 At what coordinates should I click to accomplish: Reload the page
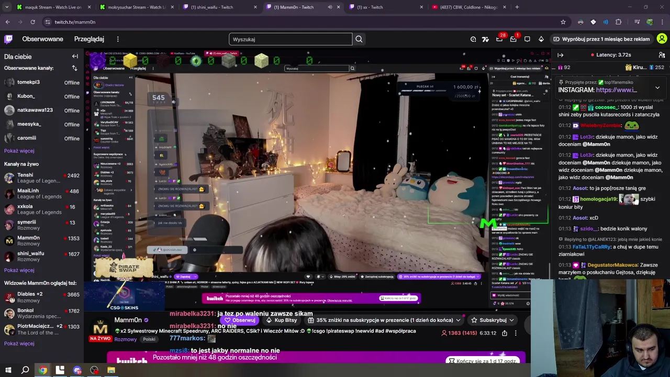(x=32, y=22)
